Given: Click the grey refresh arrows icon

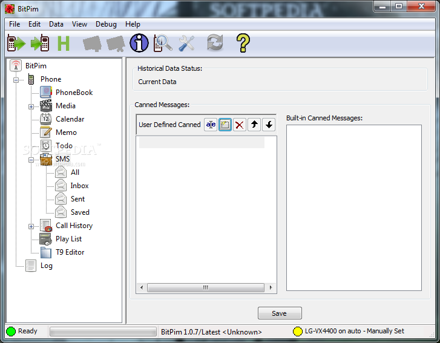Looking at the screenshot, I should (215, 42).
